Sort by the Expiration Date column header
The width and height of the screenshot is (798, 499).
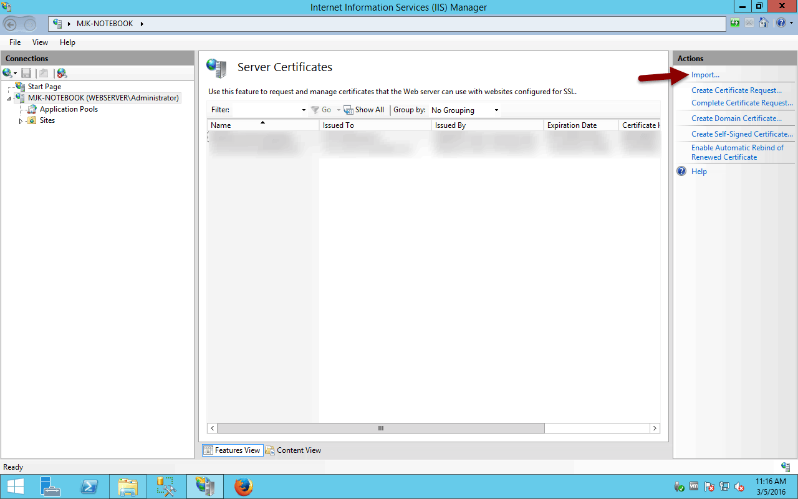coord(580,125)
